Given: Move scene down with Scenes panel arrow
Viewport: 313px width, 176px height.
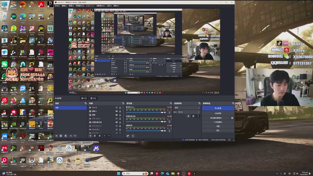Looking at the screenshot, I should (75, 136).
